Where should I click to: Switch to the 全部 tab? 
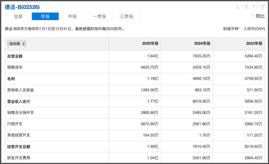pos(18,16)
